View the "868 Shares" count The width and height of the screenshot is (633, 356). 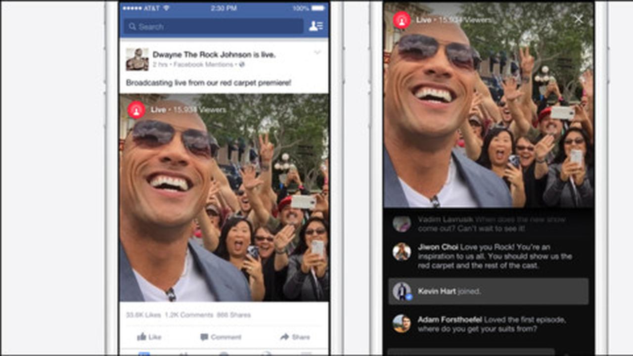[233, 315]
